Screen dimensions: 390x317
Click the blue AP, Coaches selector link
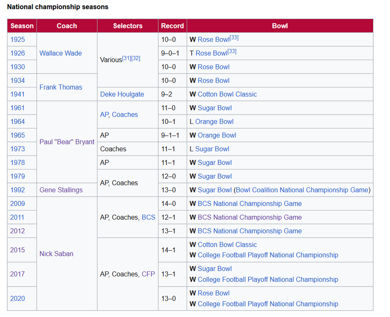(119, 115)
